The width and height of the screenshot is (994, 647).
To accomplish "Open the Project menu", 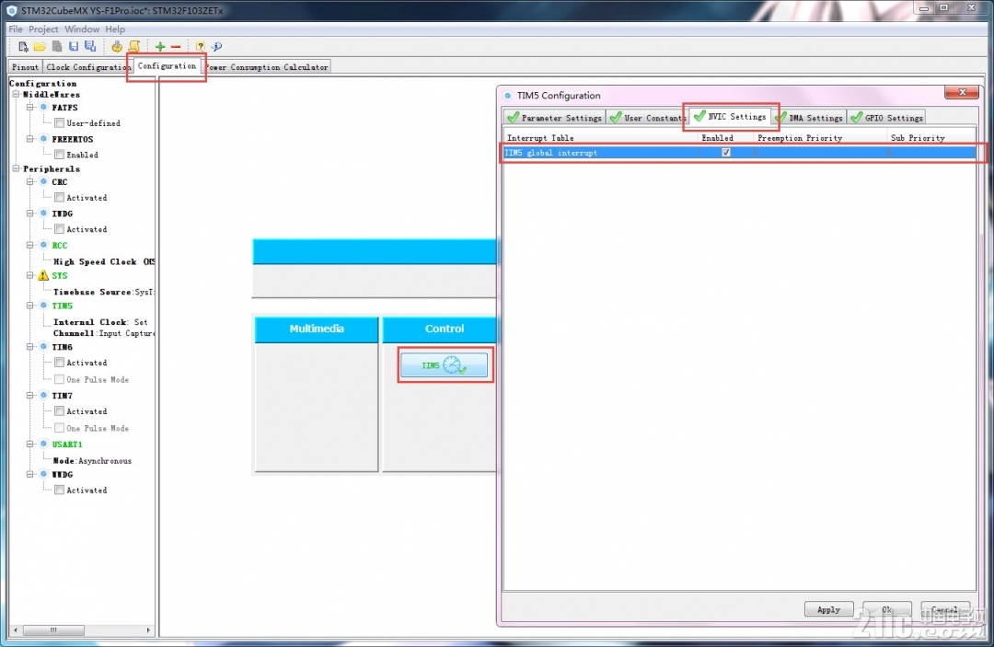I will [43, 29].
